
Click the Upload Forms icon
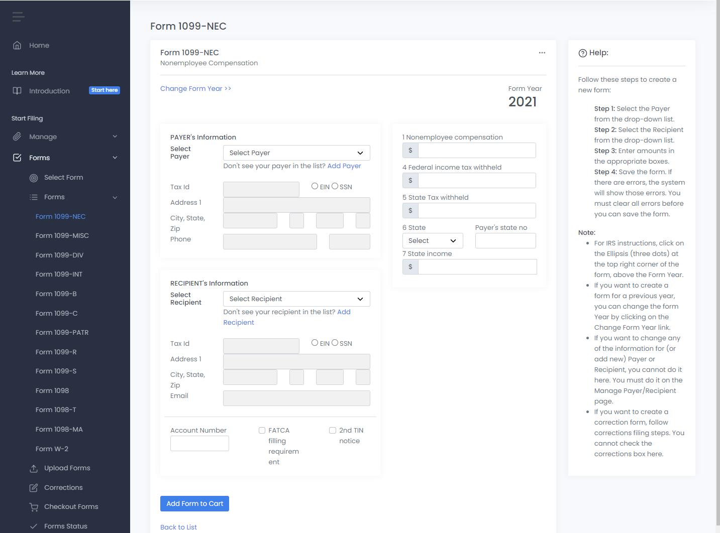point(34,468)
